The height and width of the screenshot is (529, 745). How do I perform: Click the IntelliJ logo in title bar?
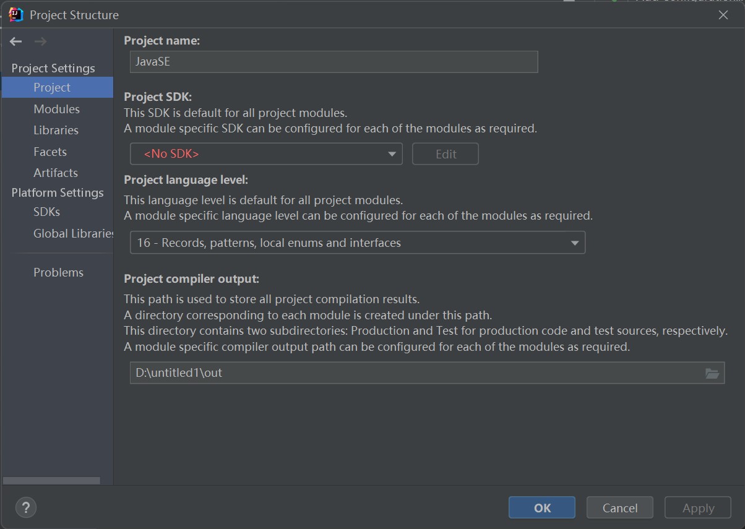(x=16, y=15)
